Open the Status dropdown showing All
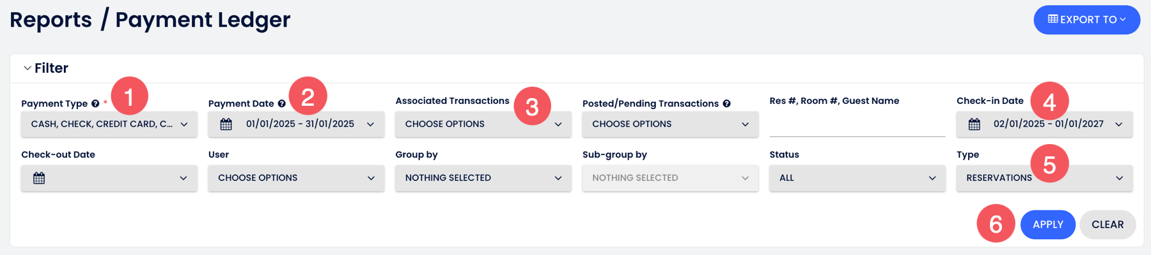The height and width of the screenshot is (255, 1151). 857,178
